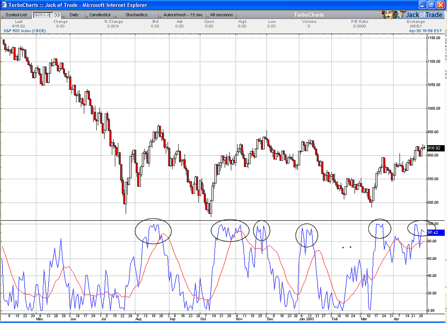This screenshot has height=323, width=447.
Task: Open the Daily interval selector
Action: (x=74, y=15)
